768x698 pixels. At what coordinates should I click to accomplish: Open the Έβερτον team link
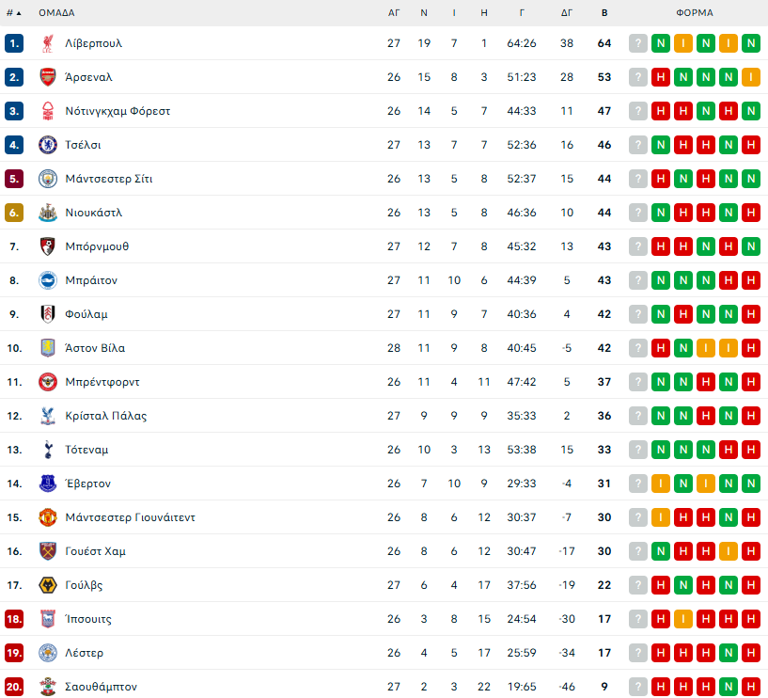88,484
